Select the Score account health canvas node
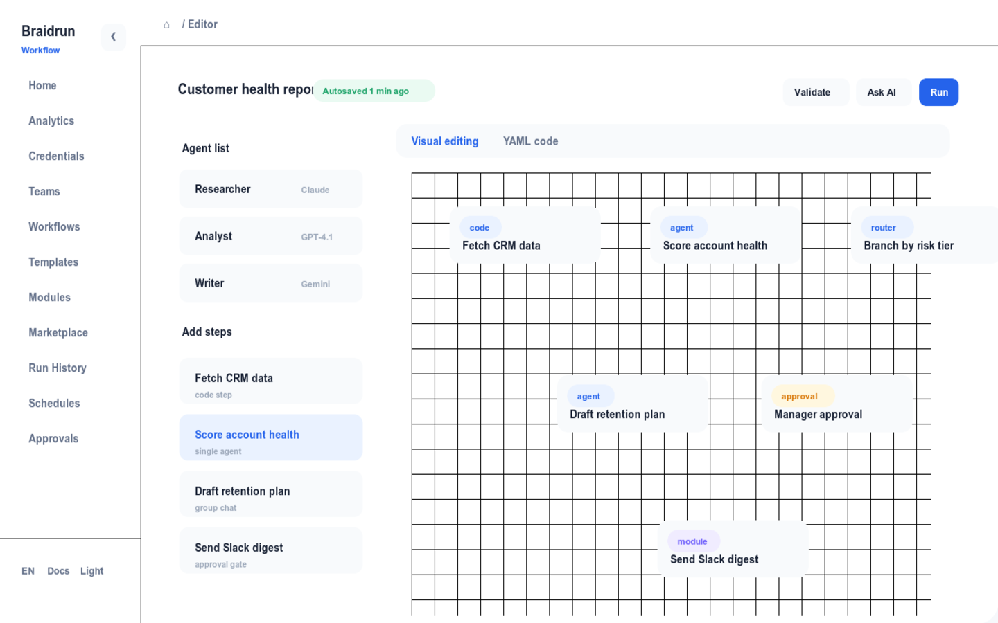The height and width of the screenshot is (623, 998). coord(726,235)
